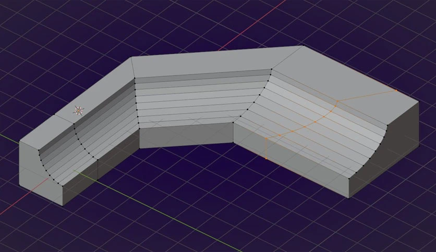Click the 3D cursor on the mesh
Screen dimensions: 436x252
tap(78, 110)
